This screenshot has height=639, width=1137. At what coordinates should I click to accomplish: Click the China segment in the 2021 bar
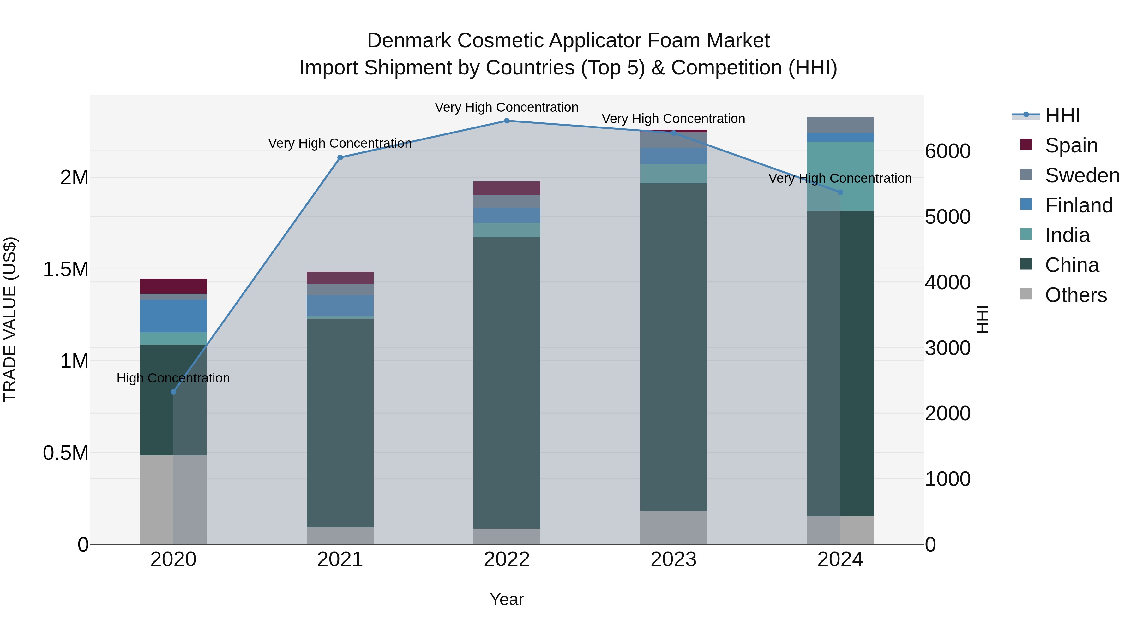(340, 423)
